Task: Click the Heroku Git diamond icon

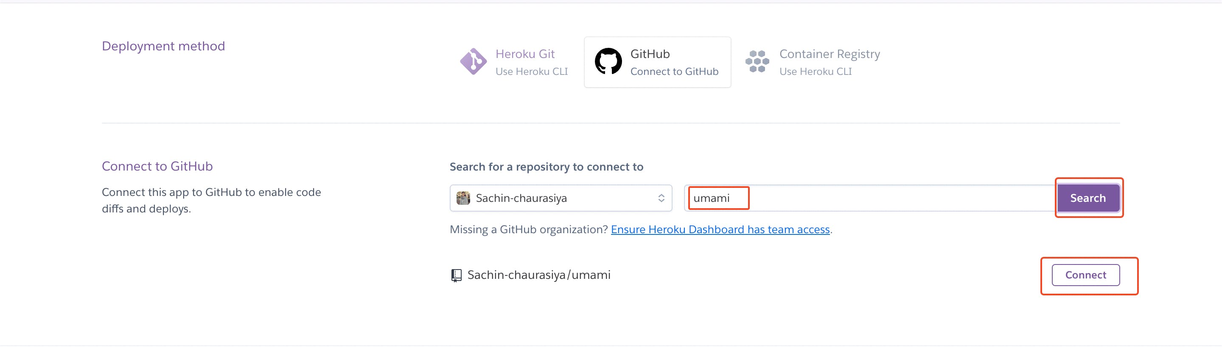Action: [x=473, y=61]
